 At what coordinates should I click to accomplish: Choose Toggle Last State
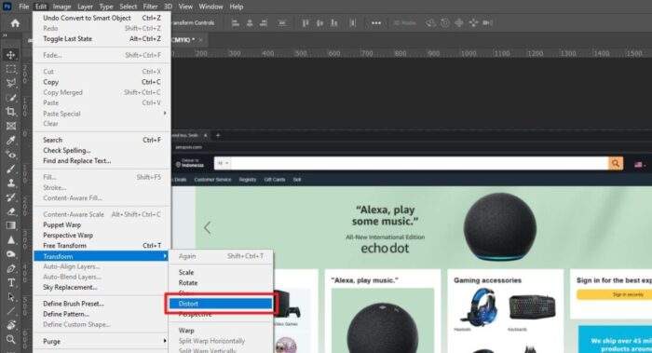tap(102, 39)
